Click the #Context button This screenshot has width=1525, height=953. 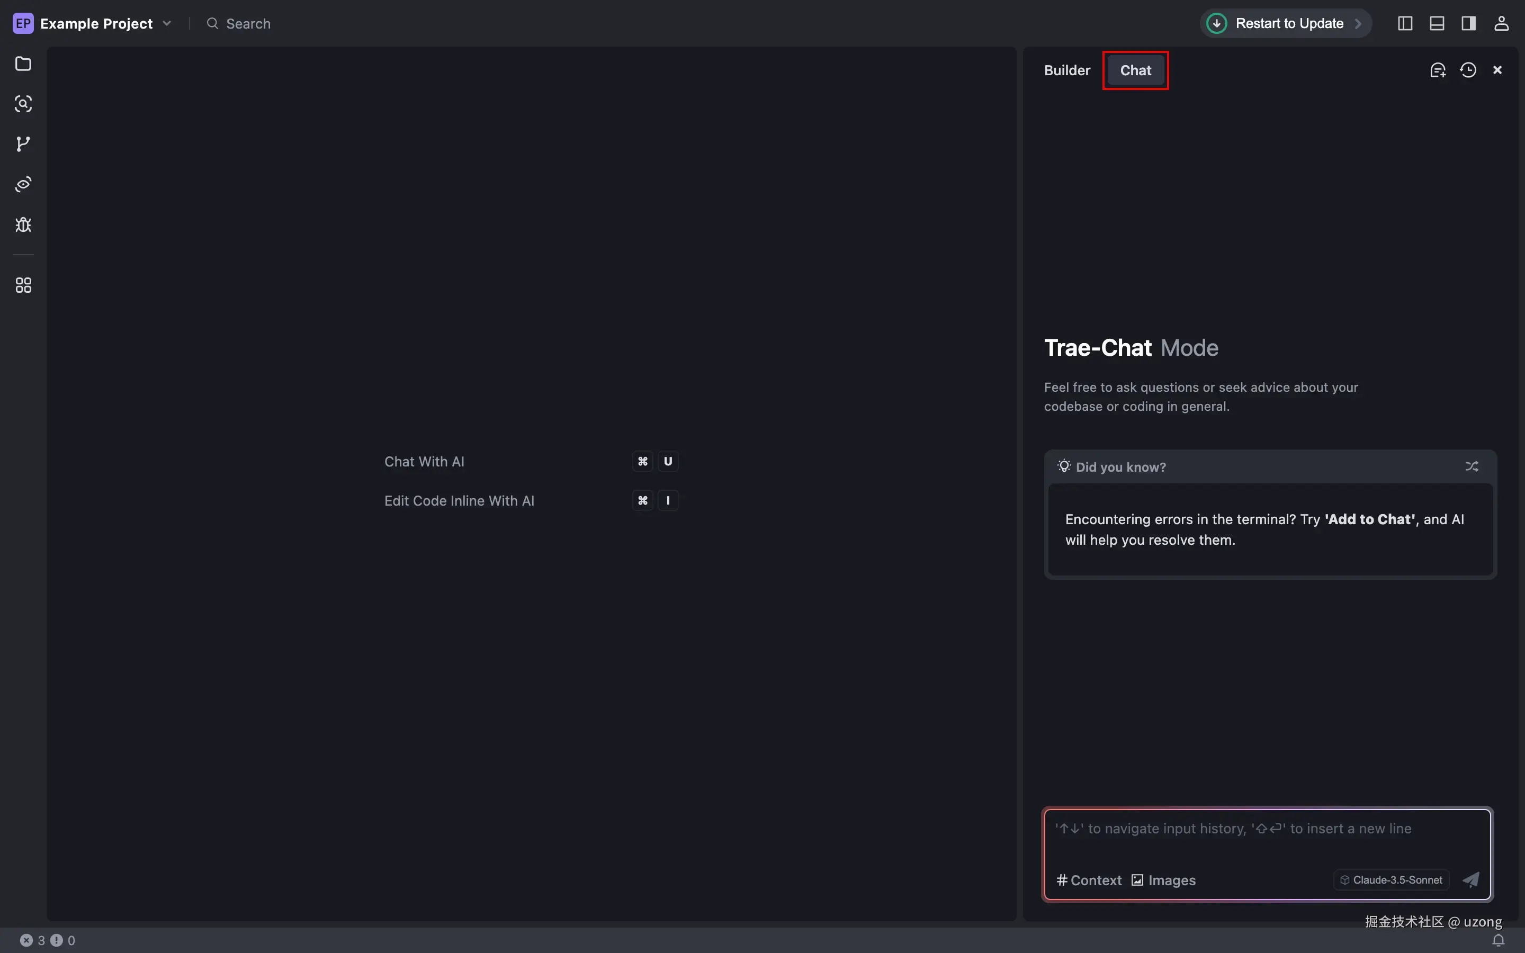[1089, 880]
